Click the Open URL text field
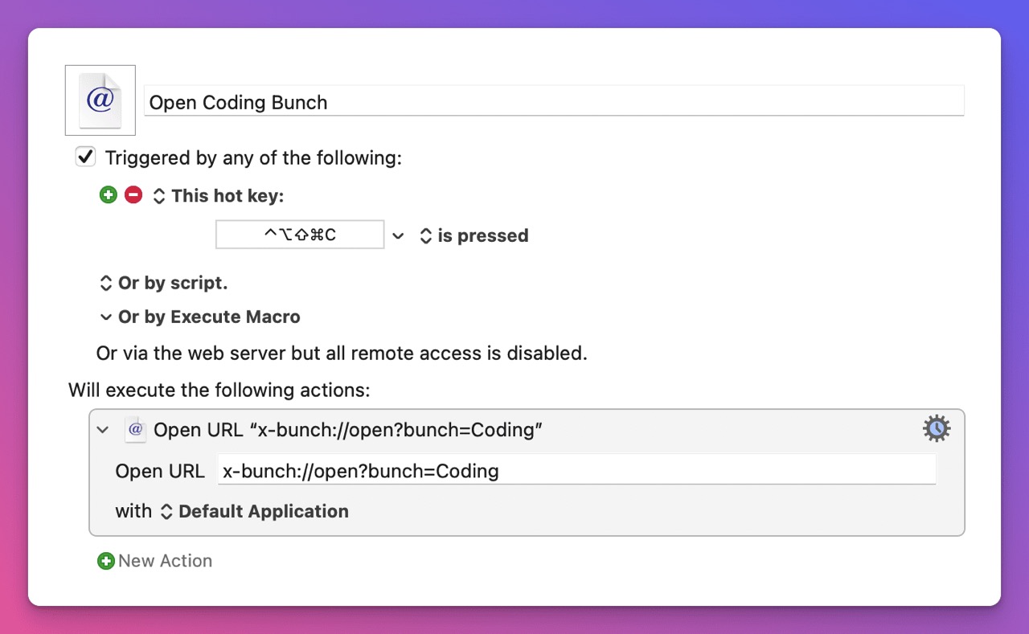This screenshot has height=634, width=1029. pos(576,471)
